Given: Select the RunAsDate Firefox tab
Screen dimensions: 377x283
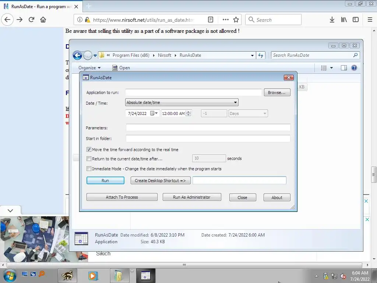Looking at the screenshot, I should [42, 7].
